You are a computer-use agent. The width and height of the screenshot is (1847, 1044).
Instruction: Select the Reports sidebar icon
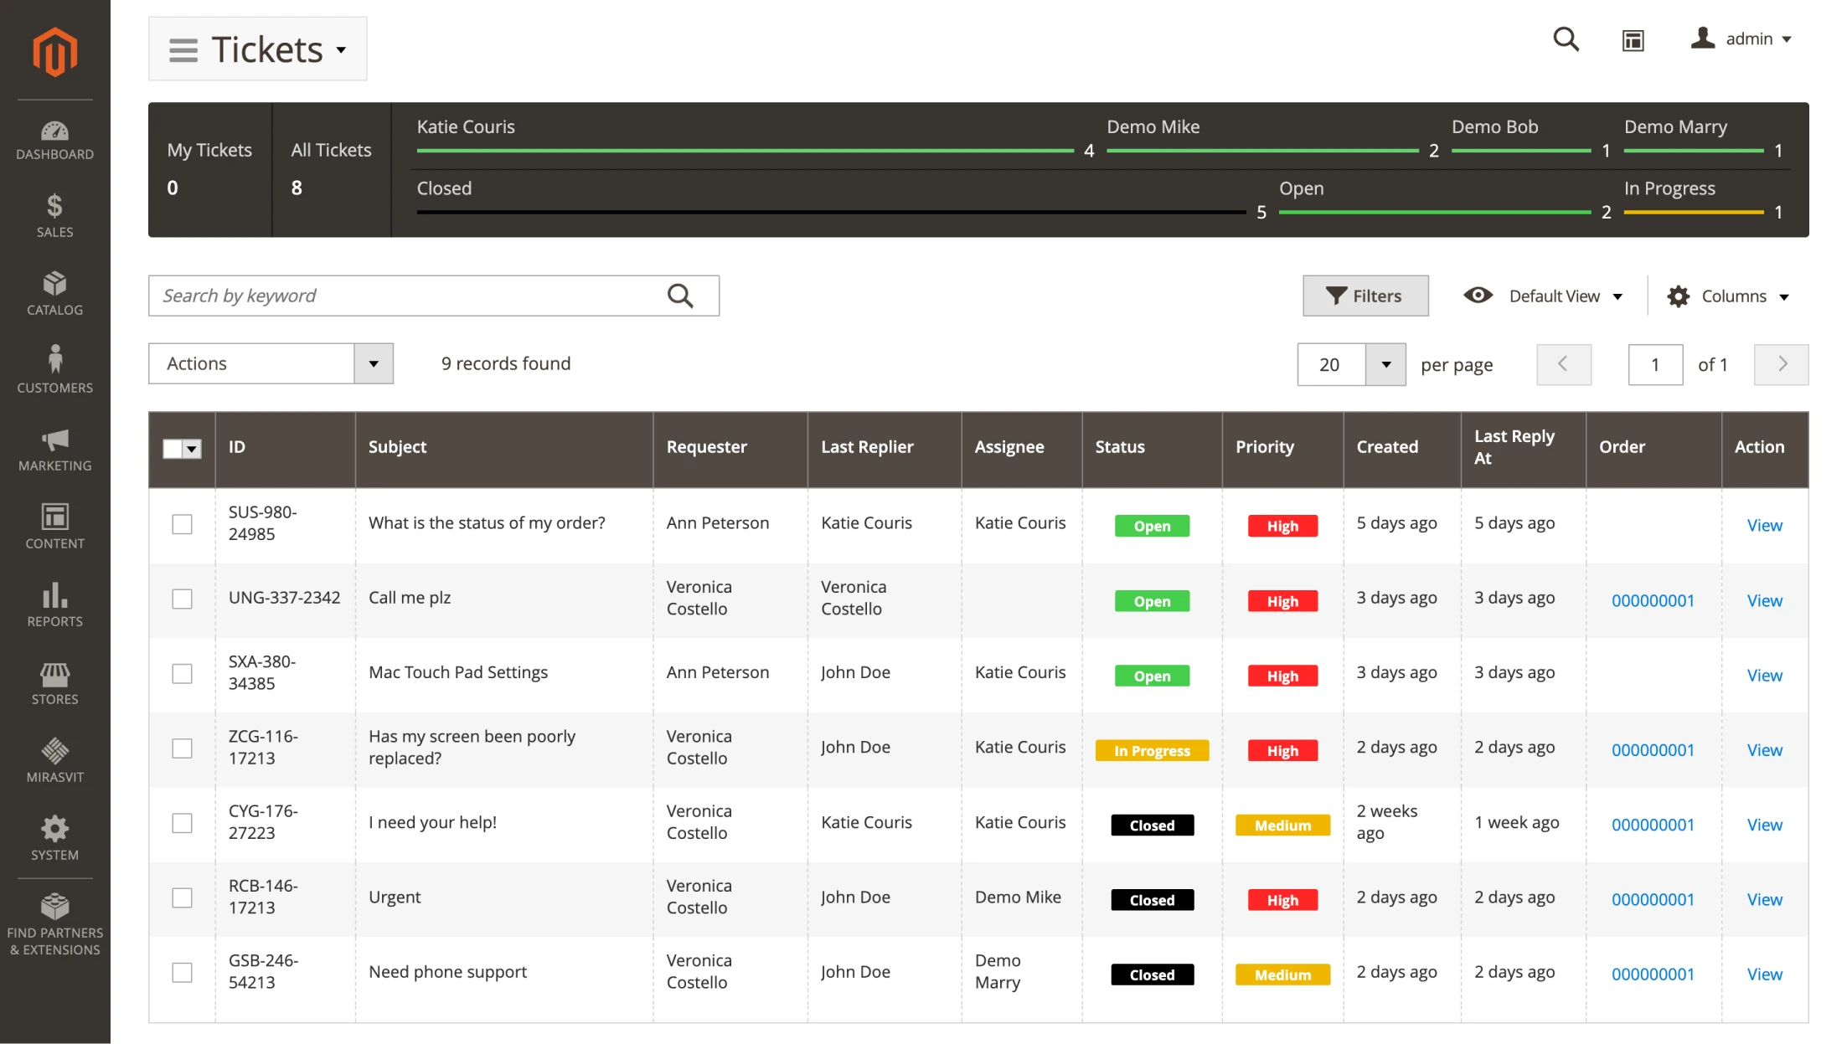(x=54, y=604)
